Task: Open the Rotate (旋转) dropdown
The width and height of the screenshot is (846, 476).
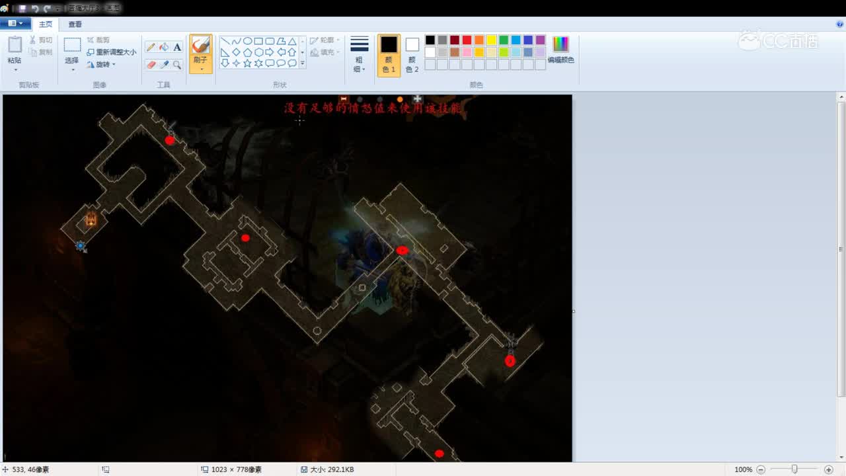Action: (101, 65)
